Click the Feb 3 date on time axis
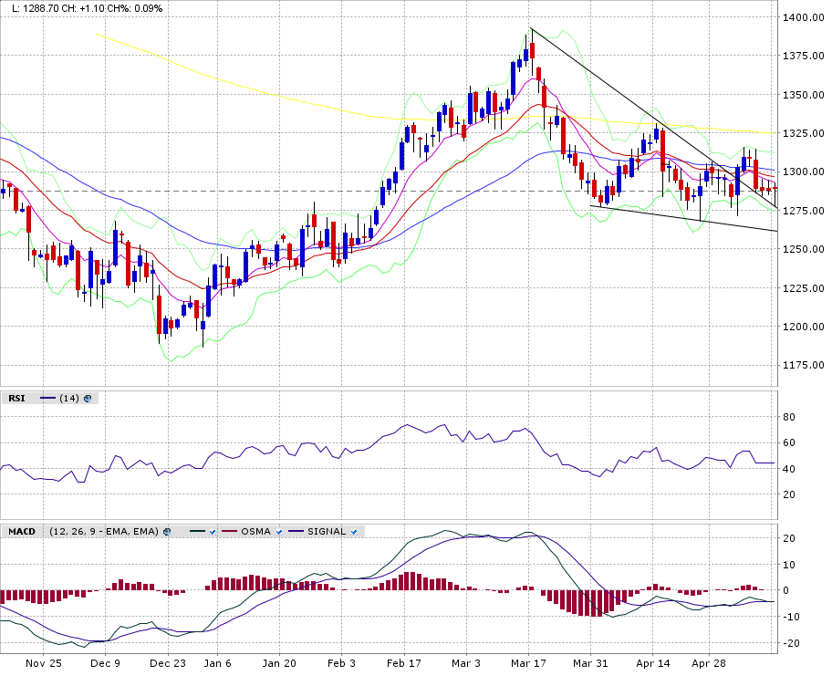Screen dimensions: 832x676 341,664
